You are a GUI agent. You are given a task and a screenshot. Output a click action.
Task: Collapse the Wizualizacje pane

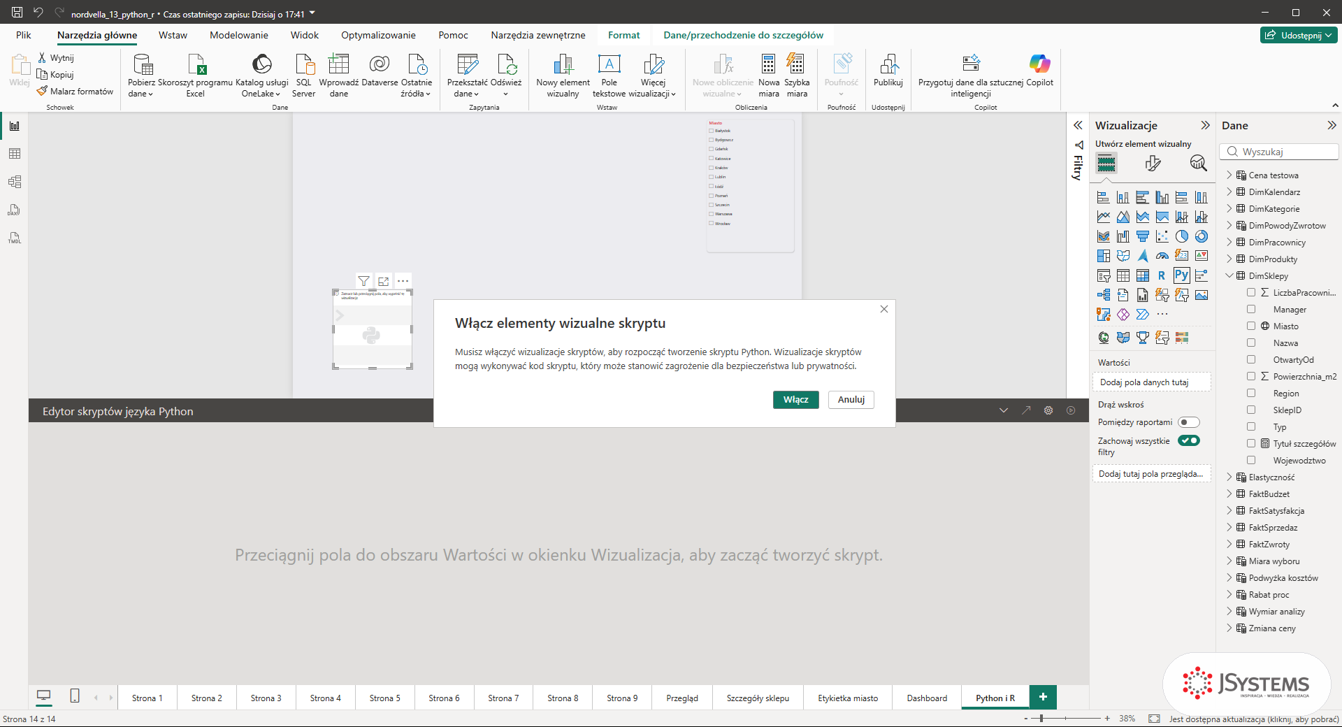[x=1205, y=125]
